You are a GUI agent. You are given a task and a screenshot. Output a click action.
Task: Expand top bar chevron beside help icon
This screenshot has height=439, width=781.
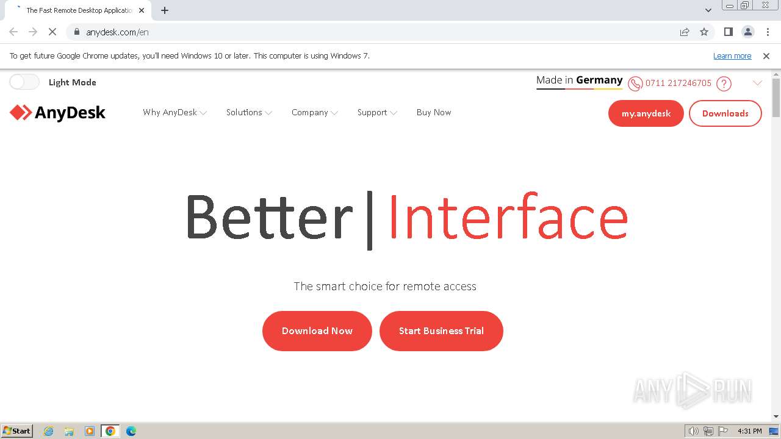point(757,84)
